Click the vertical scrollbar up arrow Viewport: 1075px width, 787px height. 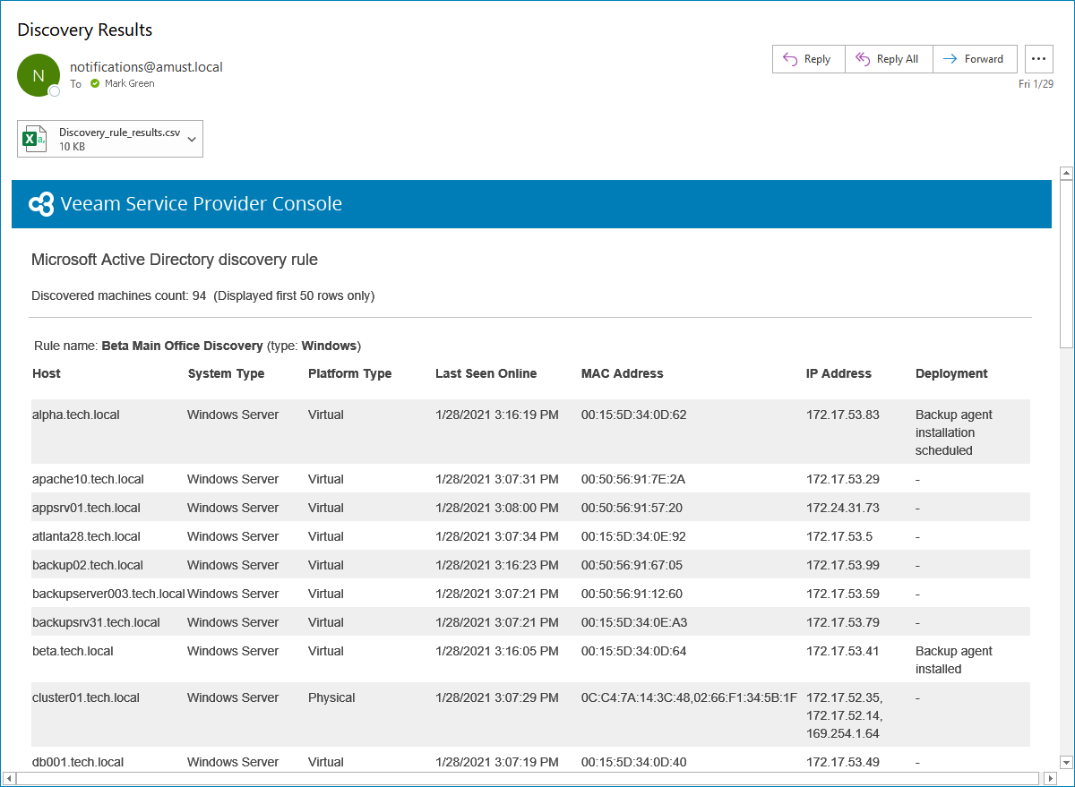tap(1066, 173)
